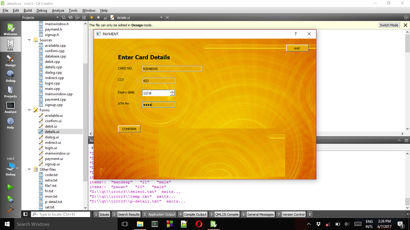Select login.cpp in Sources

coord(53,83)
